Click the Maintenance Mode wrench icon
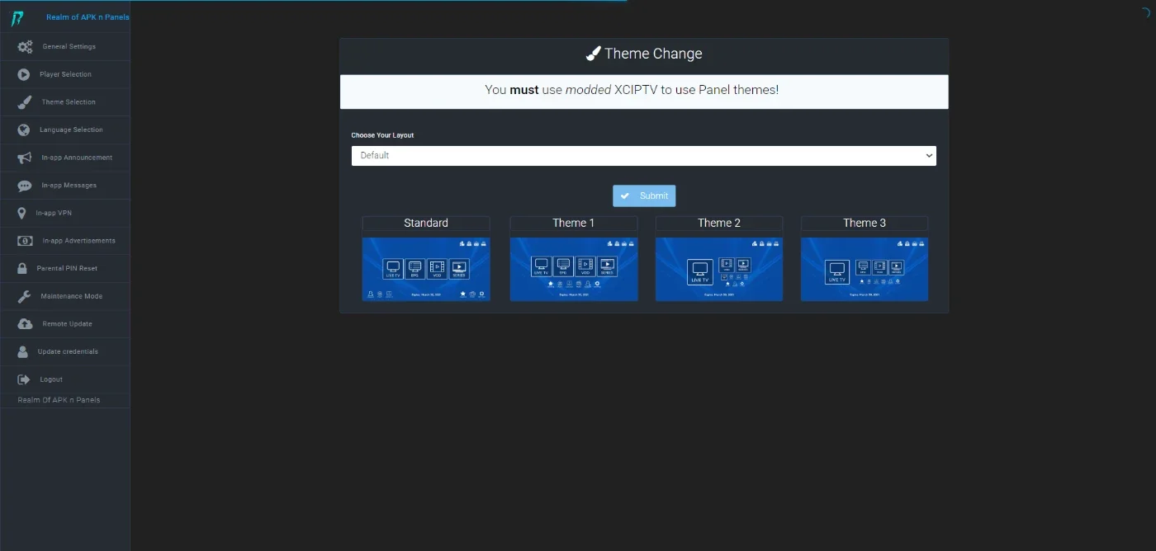 click(25, 296)
